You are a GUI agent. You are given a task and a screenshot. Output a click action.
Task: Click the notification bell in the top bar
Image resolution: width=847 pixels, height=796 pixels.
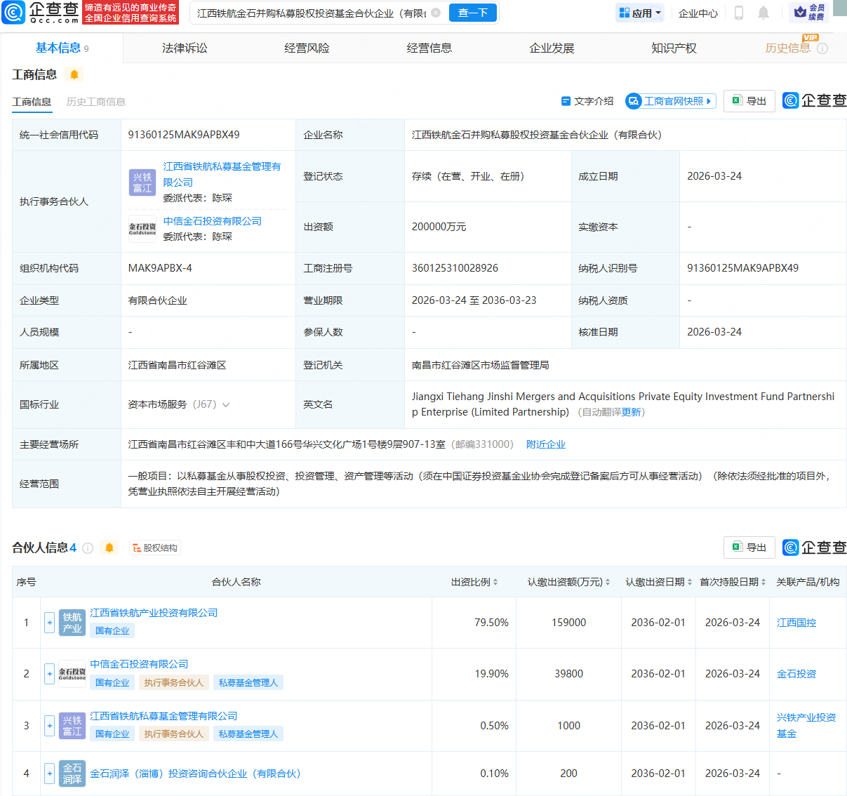764,13
